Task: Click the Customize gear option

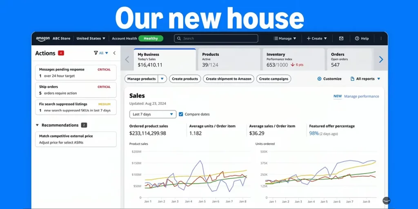Action: (x=329, y=79)
